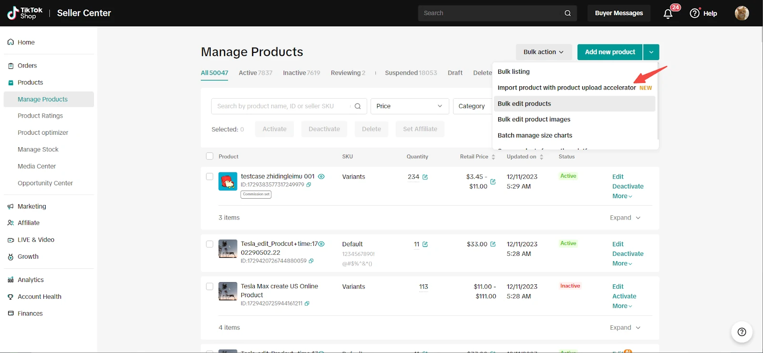Activate the Tesla Max create US product

(624, 296)
